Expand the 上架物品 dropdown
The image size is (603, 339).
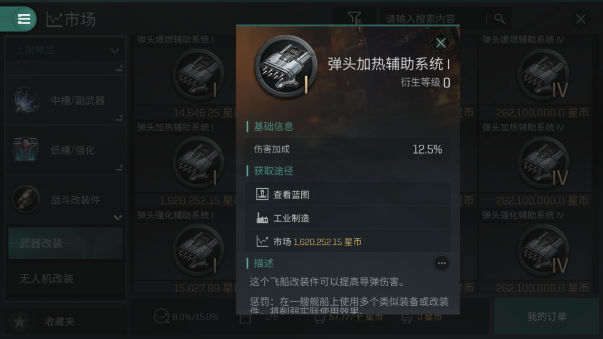(65, 50)
